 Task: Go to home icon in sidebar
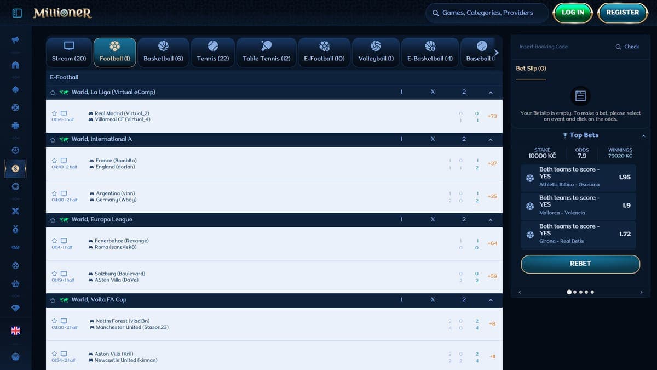coord(15,65)
